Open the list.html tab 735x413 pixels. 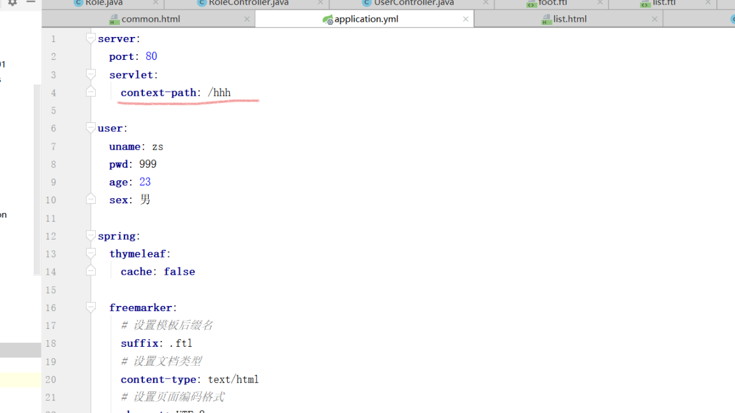(568, 19)
